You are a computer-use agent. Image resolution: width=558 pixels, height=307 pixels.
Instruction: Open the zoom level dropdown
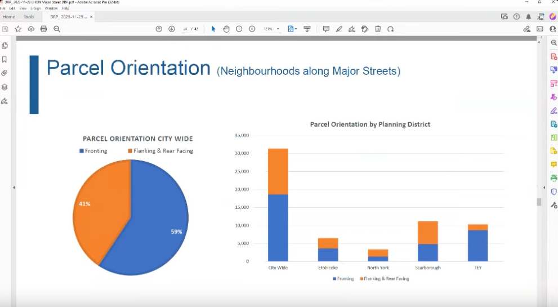point(278,29)
